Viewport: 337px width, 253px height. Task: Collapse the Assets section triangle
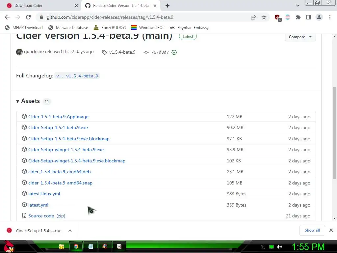click(x=18, y=101)
